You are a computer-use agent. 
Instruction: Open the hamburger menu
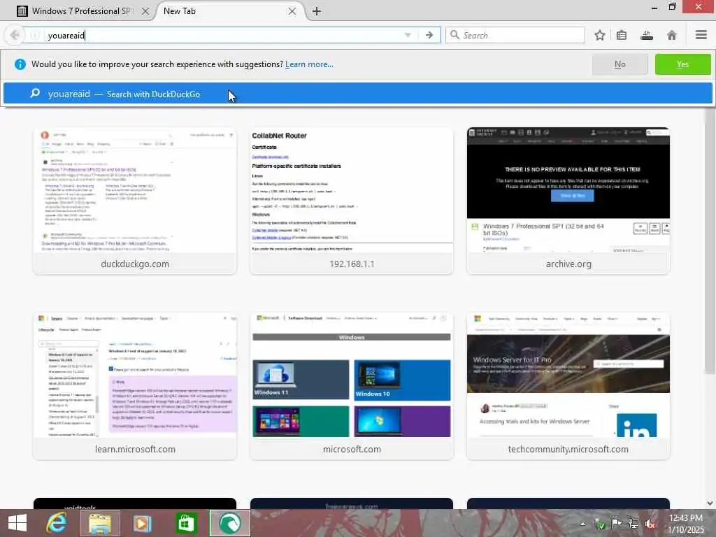[701, 35]
